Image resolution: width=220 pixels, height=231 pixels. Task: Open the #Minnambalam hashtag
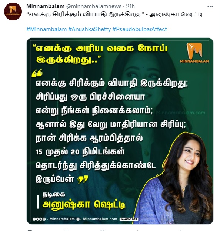pyautogui.click(x=47, y=29)
